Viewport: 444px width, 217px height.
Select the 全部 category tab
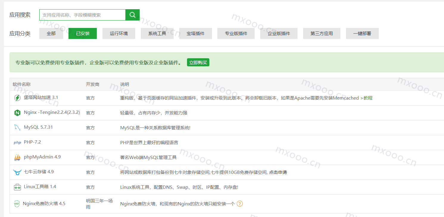coord(51,34)
